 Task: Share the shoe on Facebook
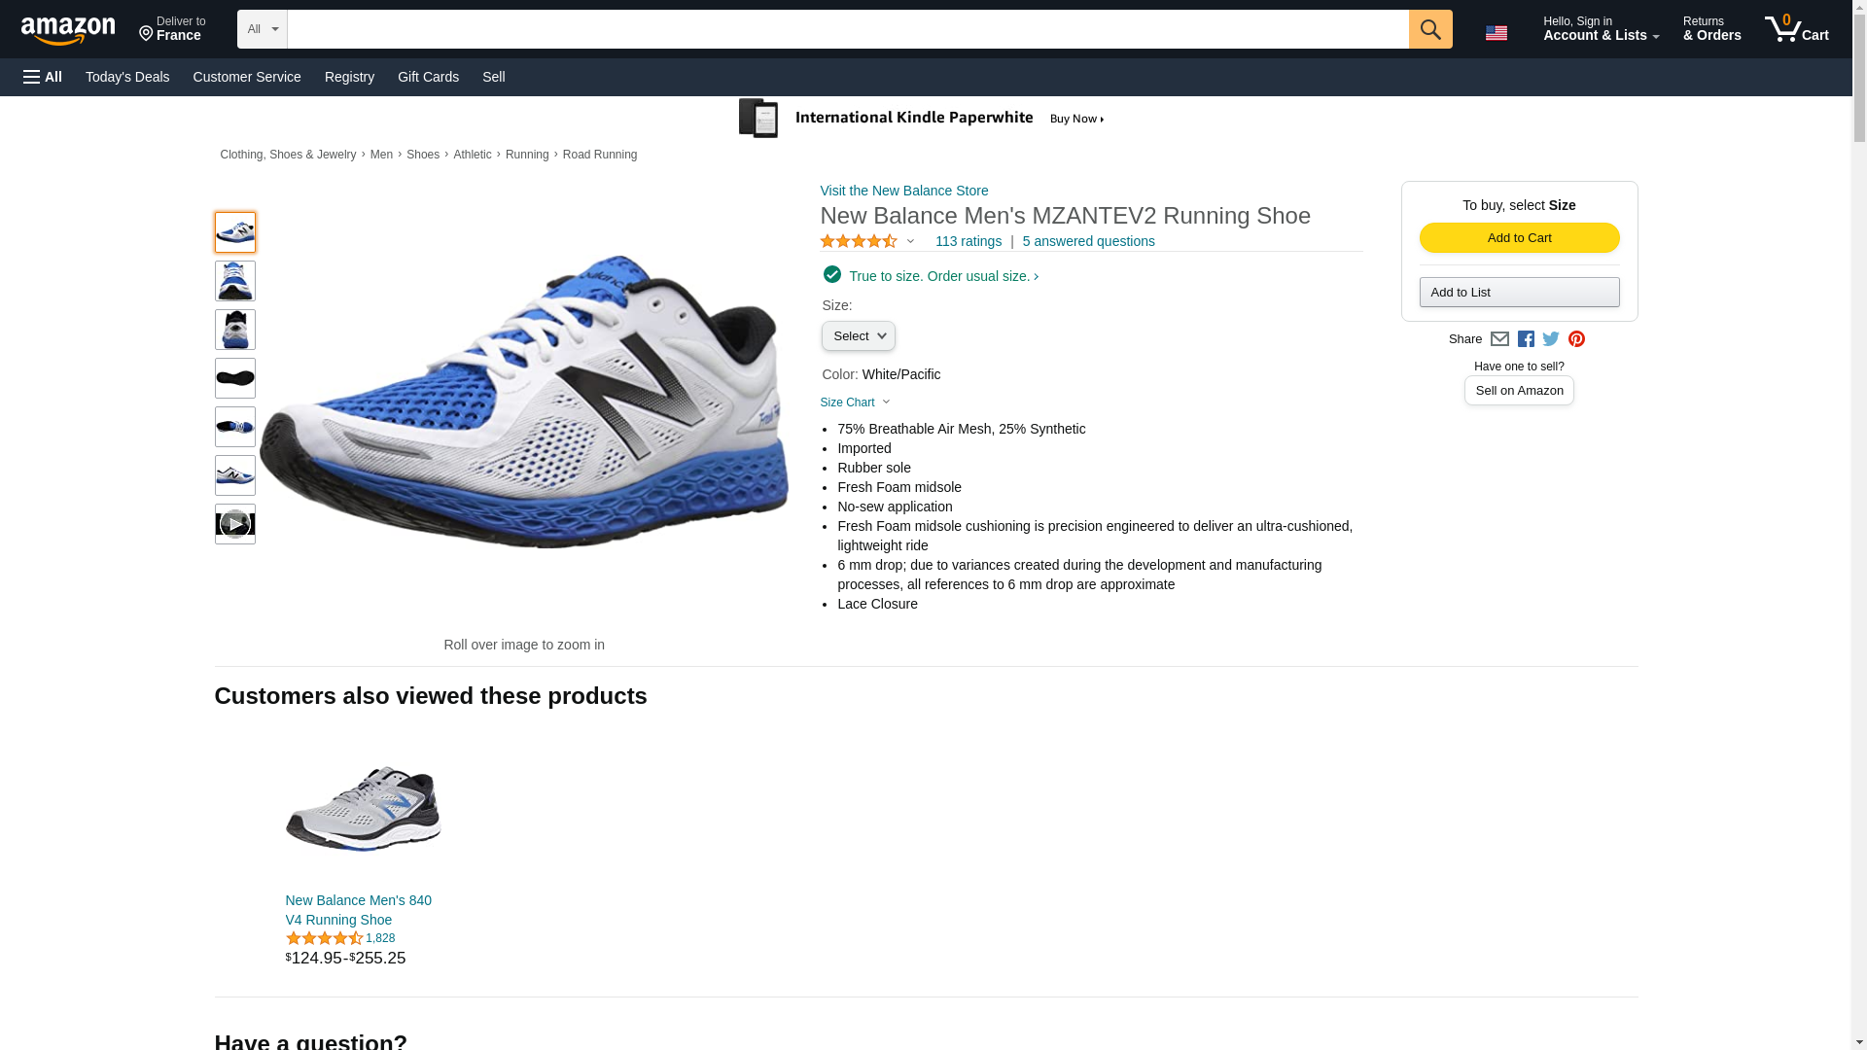[x=1526, y=339]
